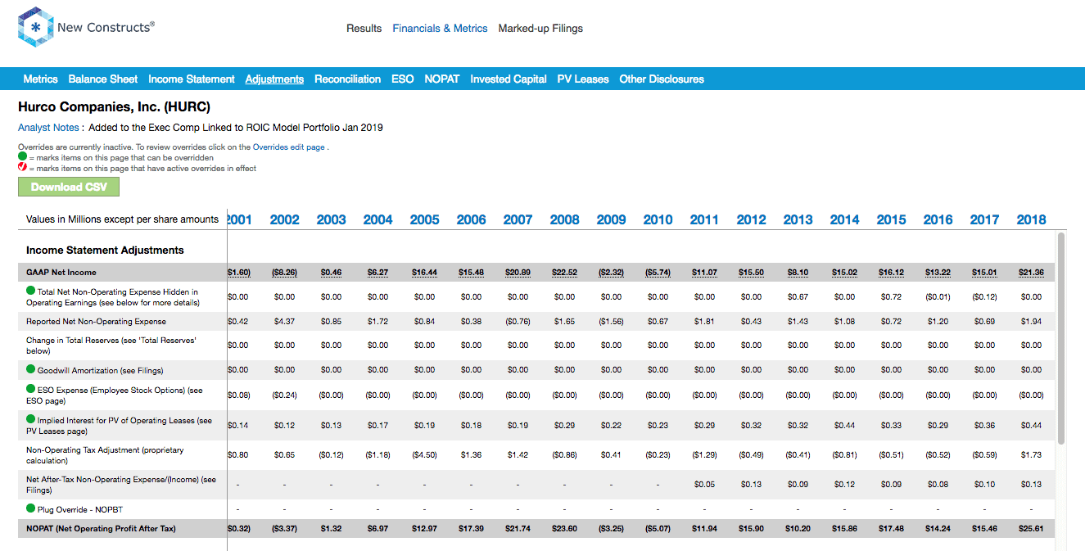Screen dimensions: 1085x551
Task: Select the 2005 year column header
Action: tap(424, 219)
